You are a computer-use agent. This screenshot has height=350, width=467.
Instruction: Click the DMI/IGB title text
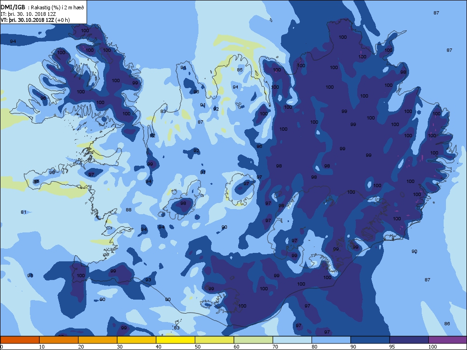coord(13,7)
